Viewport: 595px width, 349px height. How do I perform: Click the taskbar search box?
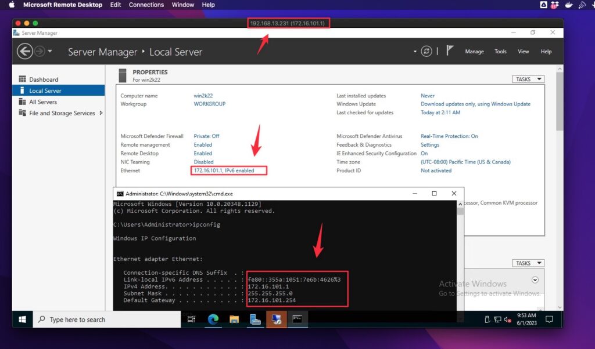pos(107,319)
